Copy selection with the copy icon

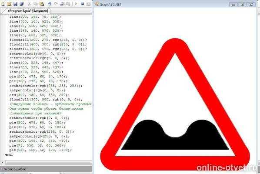click(x=36, y=3)
